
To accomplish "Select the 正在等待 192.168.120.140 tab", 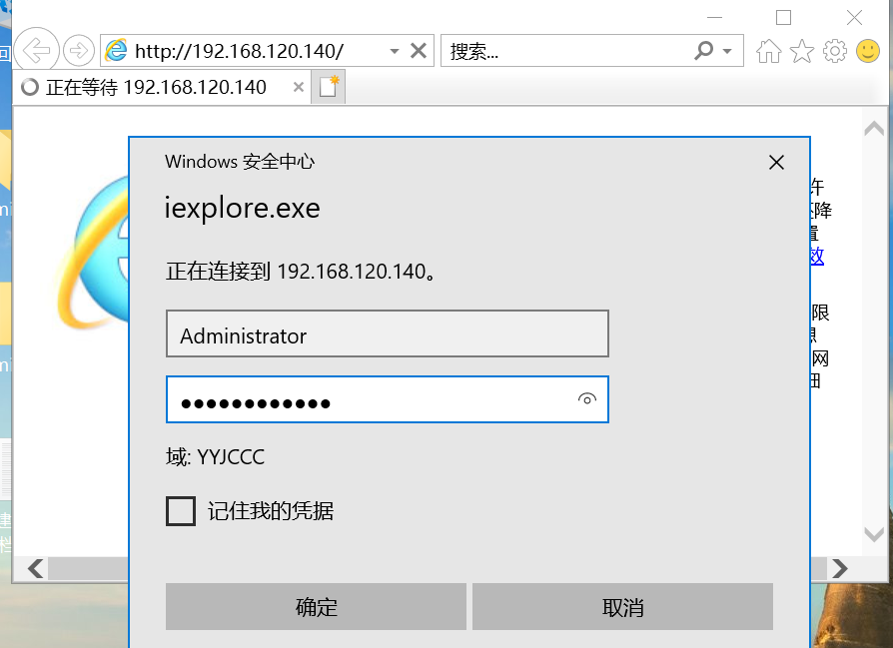I will (157, 87).
